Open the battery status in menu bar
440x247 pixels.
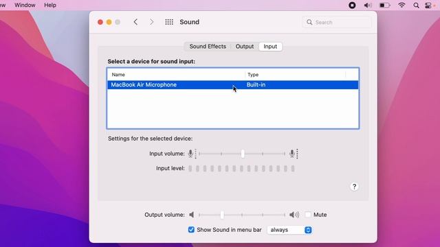coord(384,5)
